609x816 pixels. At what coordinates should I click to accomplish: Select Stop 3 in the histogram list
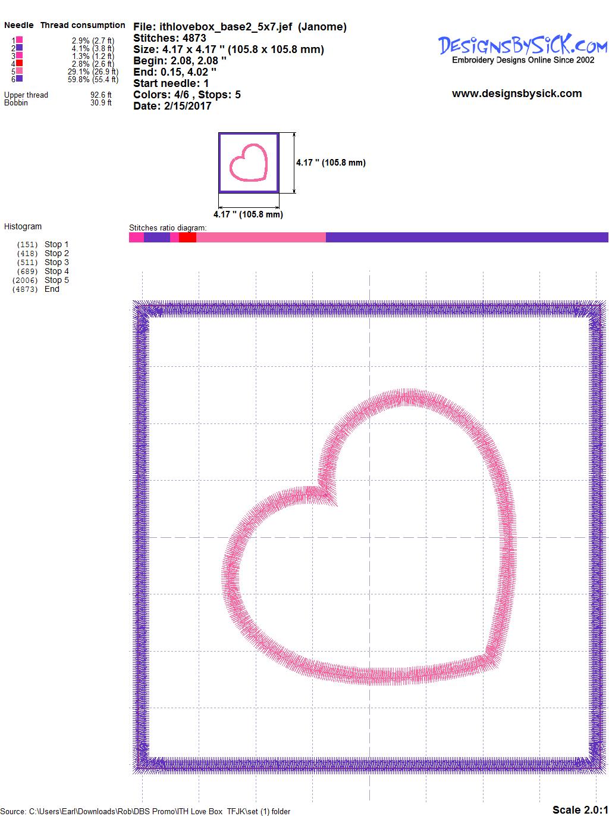(x=56, y=262)
